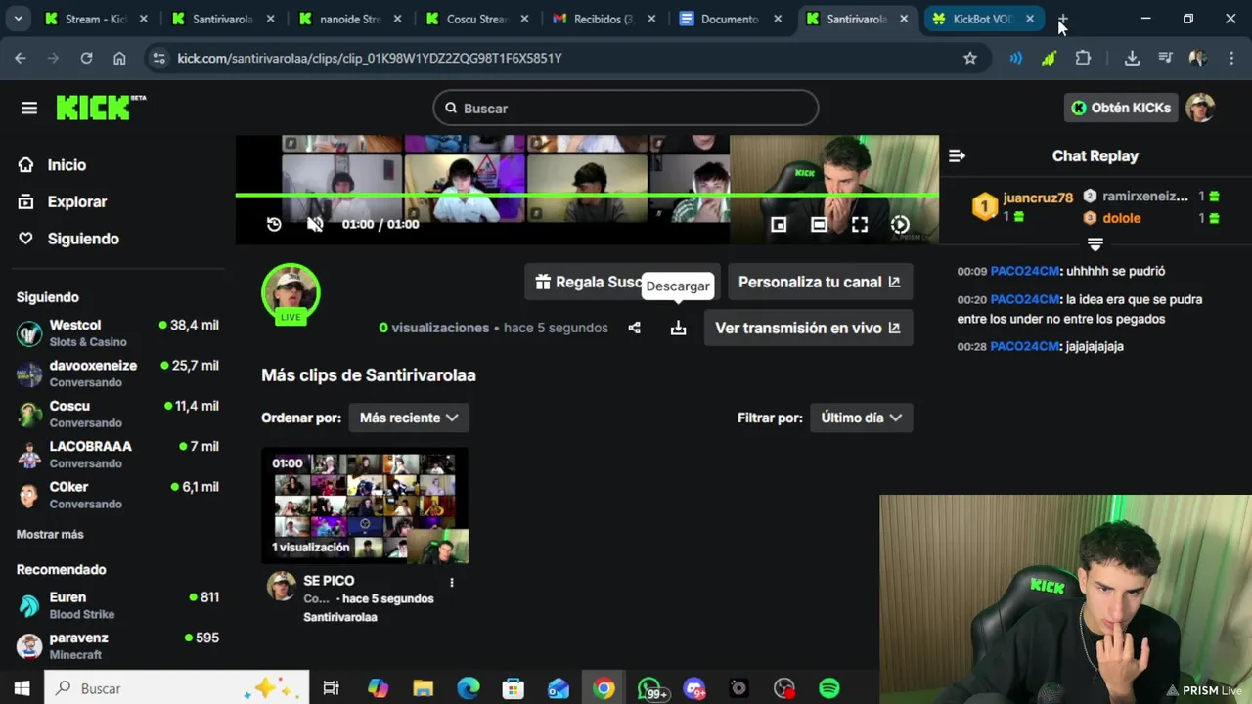Open davooxeneize's channel from the sidebar
The width and height of the screenshot is (1252, 704).
point(117,374)
